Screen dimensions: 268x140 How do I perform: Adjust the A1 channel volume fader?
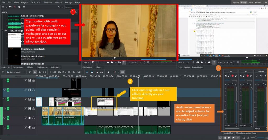(x=236, y=101)
